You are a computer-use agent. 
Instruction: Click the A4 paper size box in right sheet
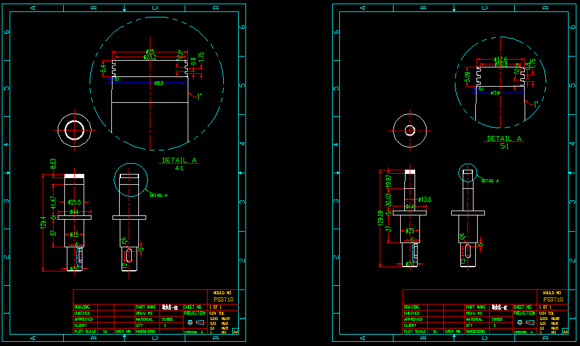(565, 332)
